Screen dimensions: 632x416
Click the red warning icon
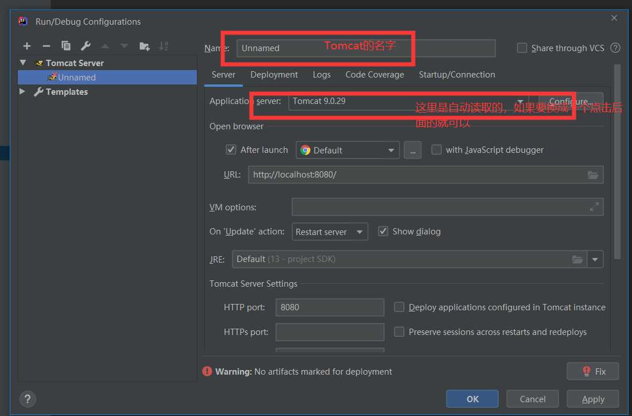point(207,371)
